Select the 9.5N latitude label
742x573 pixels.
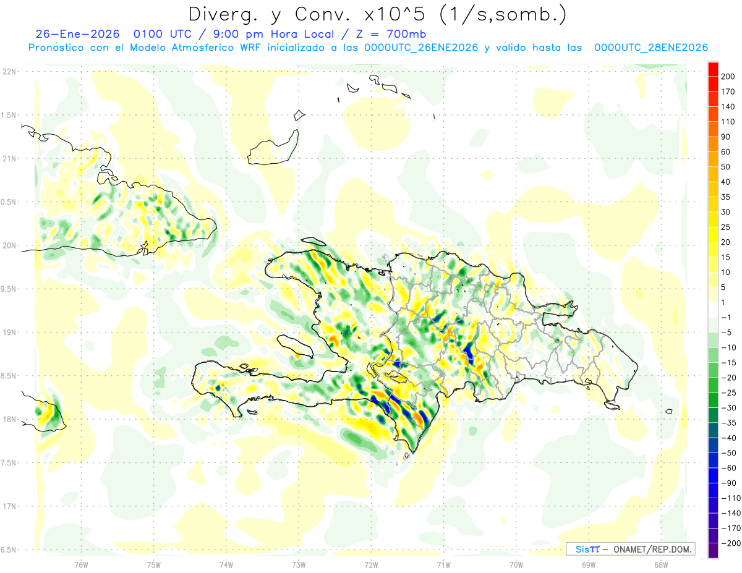click(9, 289)
